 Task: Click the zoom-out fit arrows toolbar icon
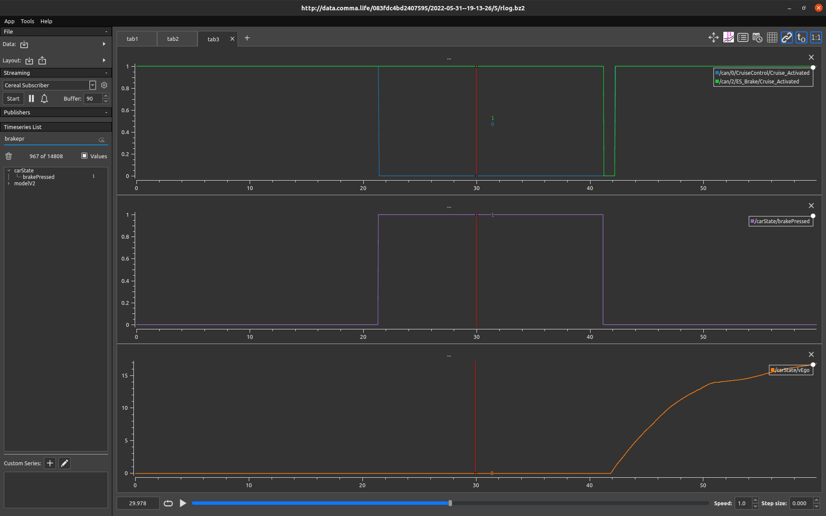coord(713,38)
